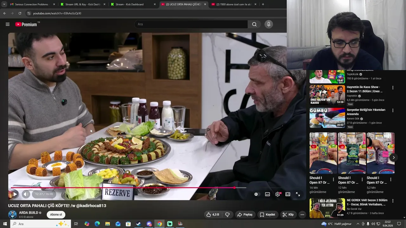This screenshot has height=228, width=406.
Task: Save video with Kaydet button
Action: tap(267, 214)
